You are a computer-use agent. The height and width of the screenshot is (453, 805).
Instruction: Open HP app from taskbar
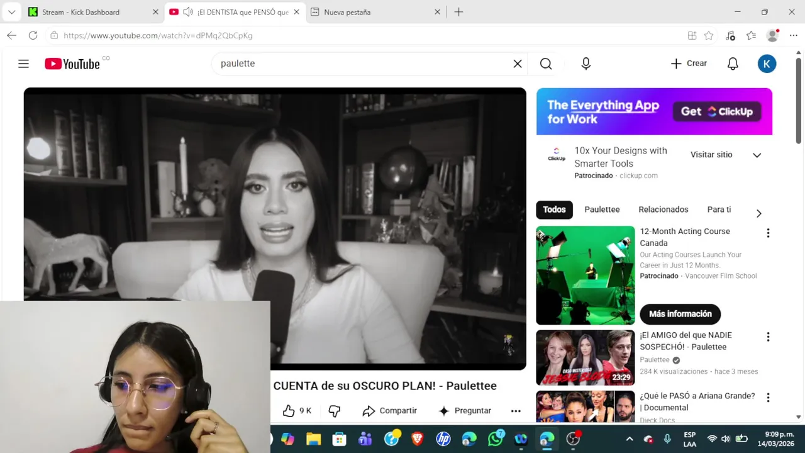pos(443,439)
